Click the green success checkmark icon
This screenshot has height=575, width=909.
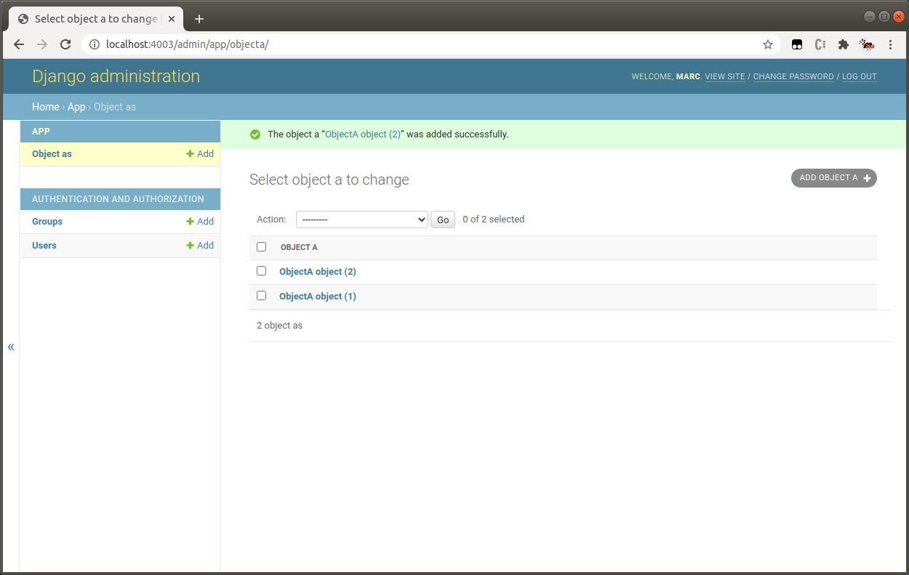[x=255, y=134]
